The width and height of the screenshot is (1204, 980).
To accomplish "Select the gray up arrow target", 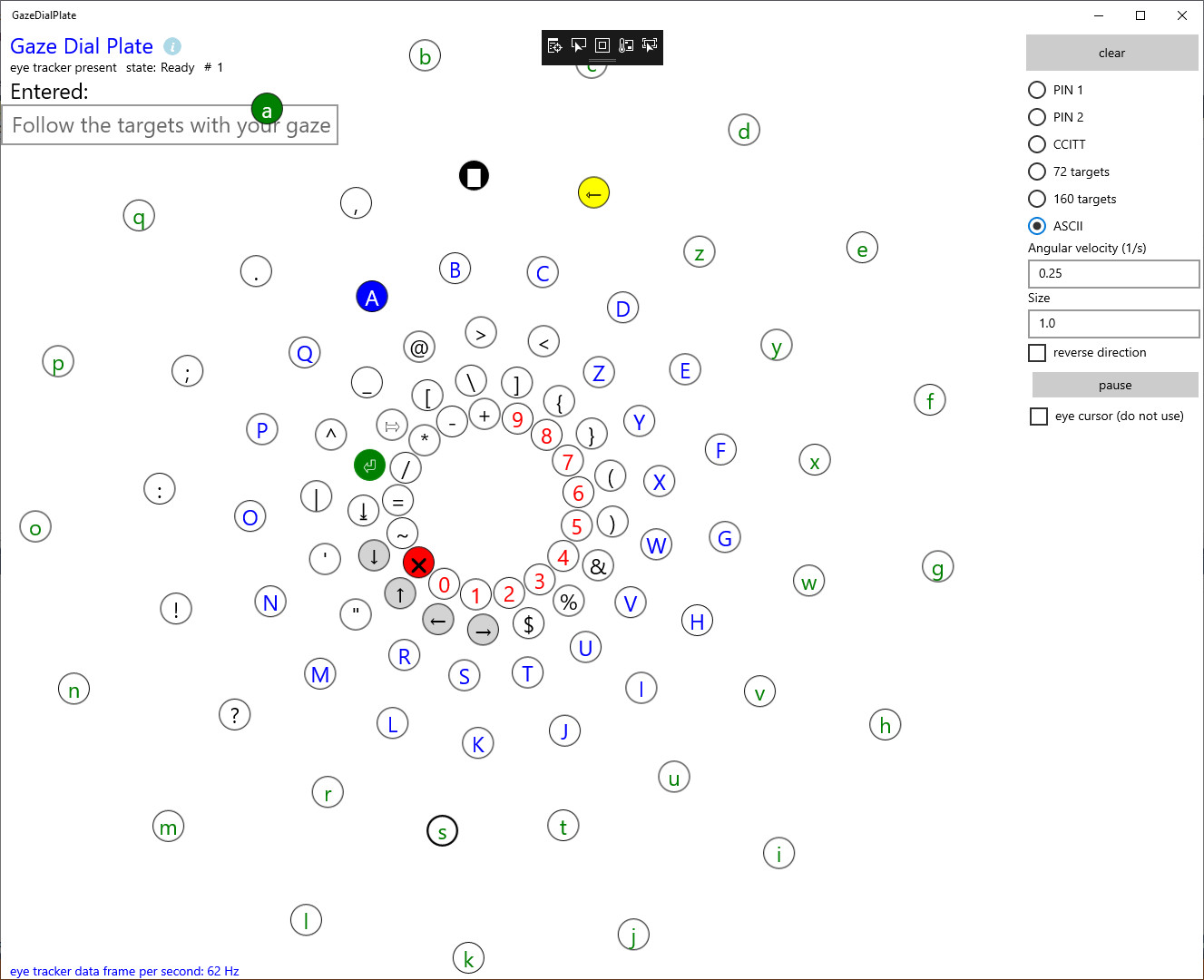I will 400,593.
